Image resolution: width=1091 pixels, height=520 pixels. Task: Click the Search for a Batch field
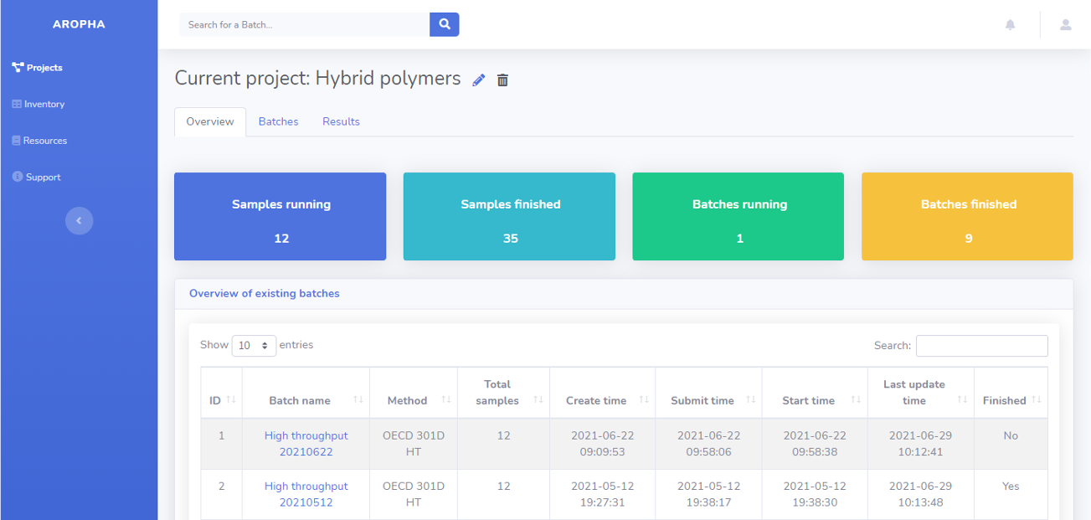click(305, 25)
